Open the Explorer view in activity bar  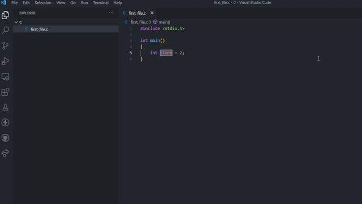coord(5,15)
